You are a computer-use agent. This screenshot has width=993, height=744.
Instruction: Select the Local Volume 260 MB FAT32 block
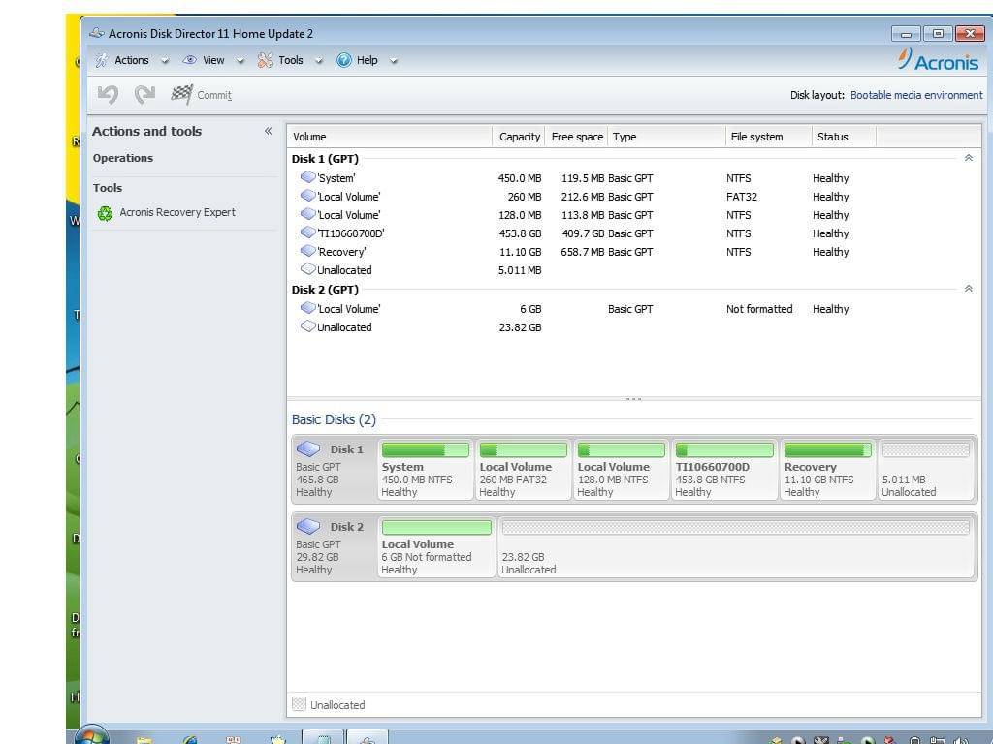(523, 470)
